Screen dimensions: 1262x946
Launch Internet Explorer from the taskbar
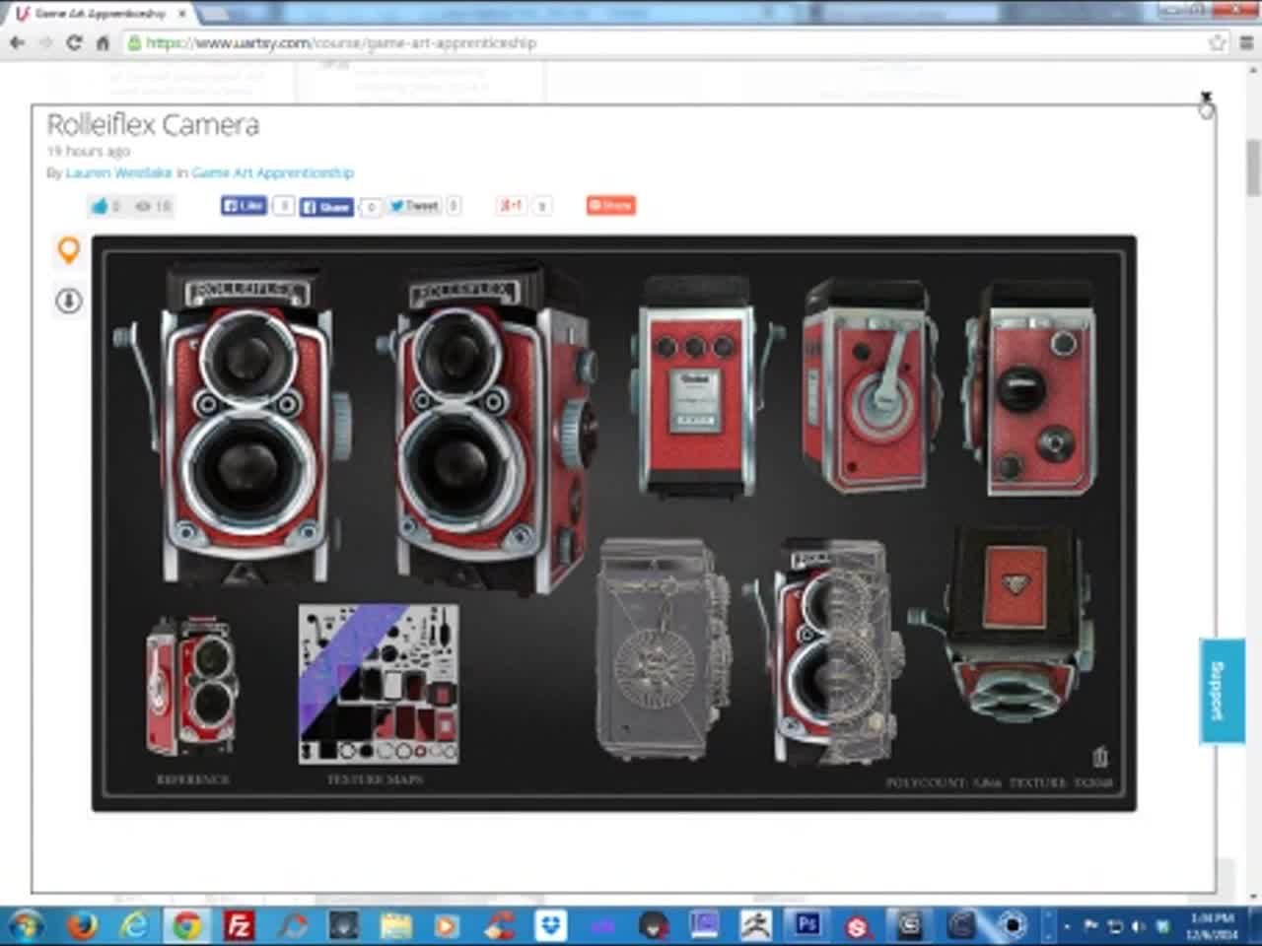(134, 926)
